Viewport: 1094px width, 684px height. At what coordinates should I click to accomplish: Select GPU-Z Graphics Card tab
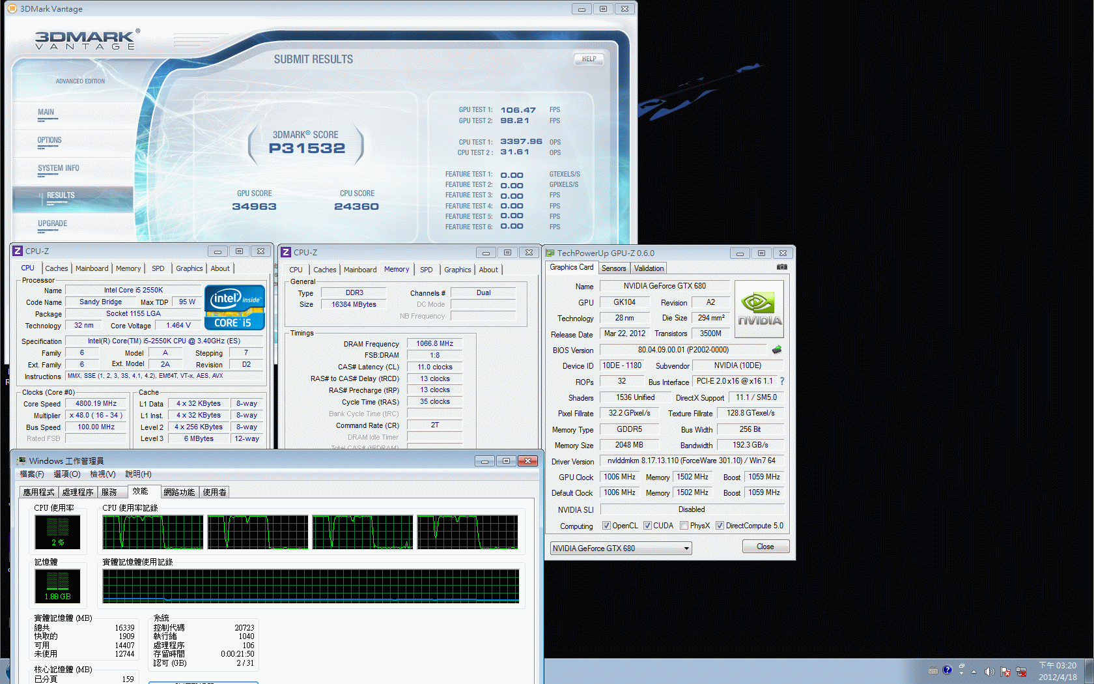click(x=571, y=267)
